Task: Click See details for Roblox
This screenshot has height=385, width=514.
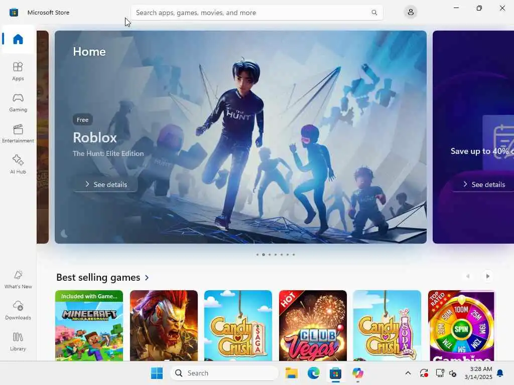Action: [x=105, y=184]
